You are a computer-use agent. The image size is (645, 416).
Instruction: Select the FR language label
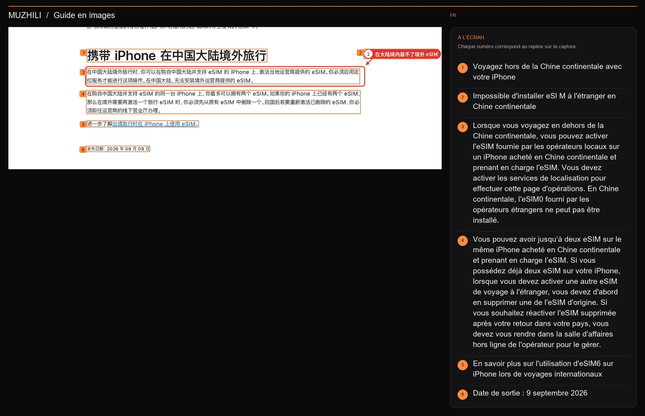453,15
